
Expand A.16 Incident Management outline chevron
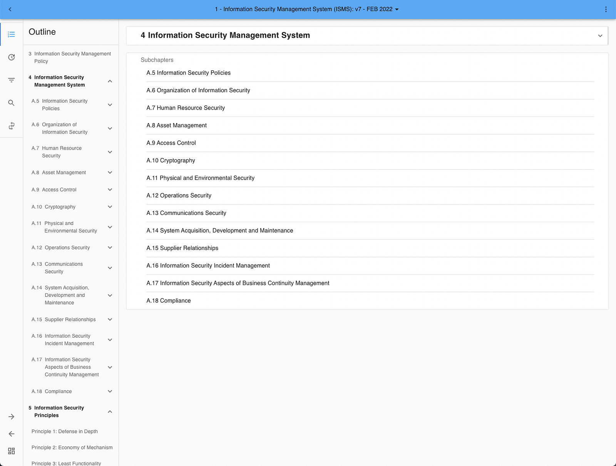click(110, 340)
